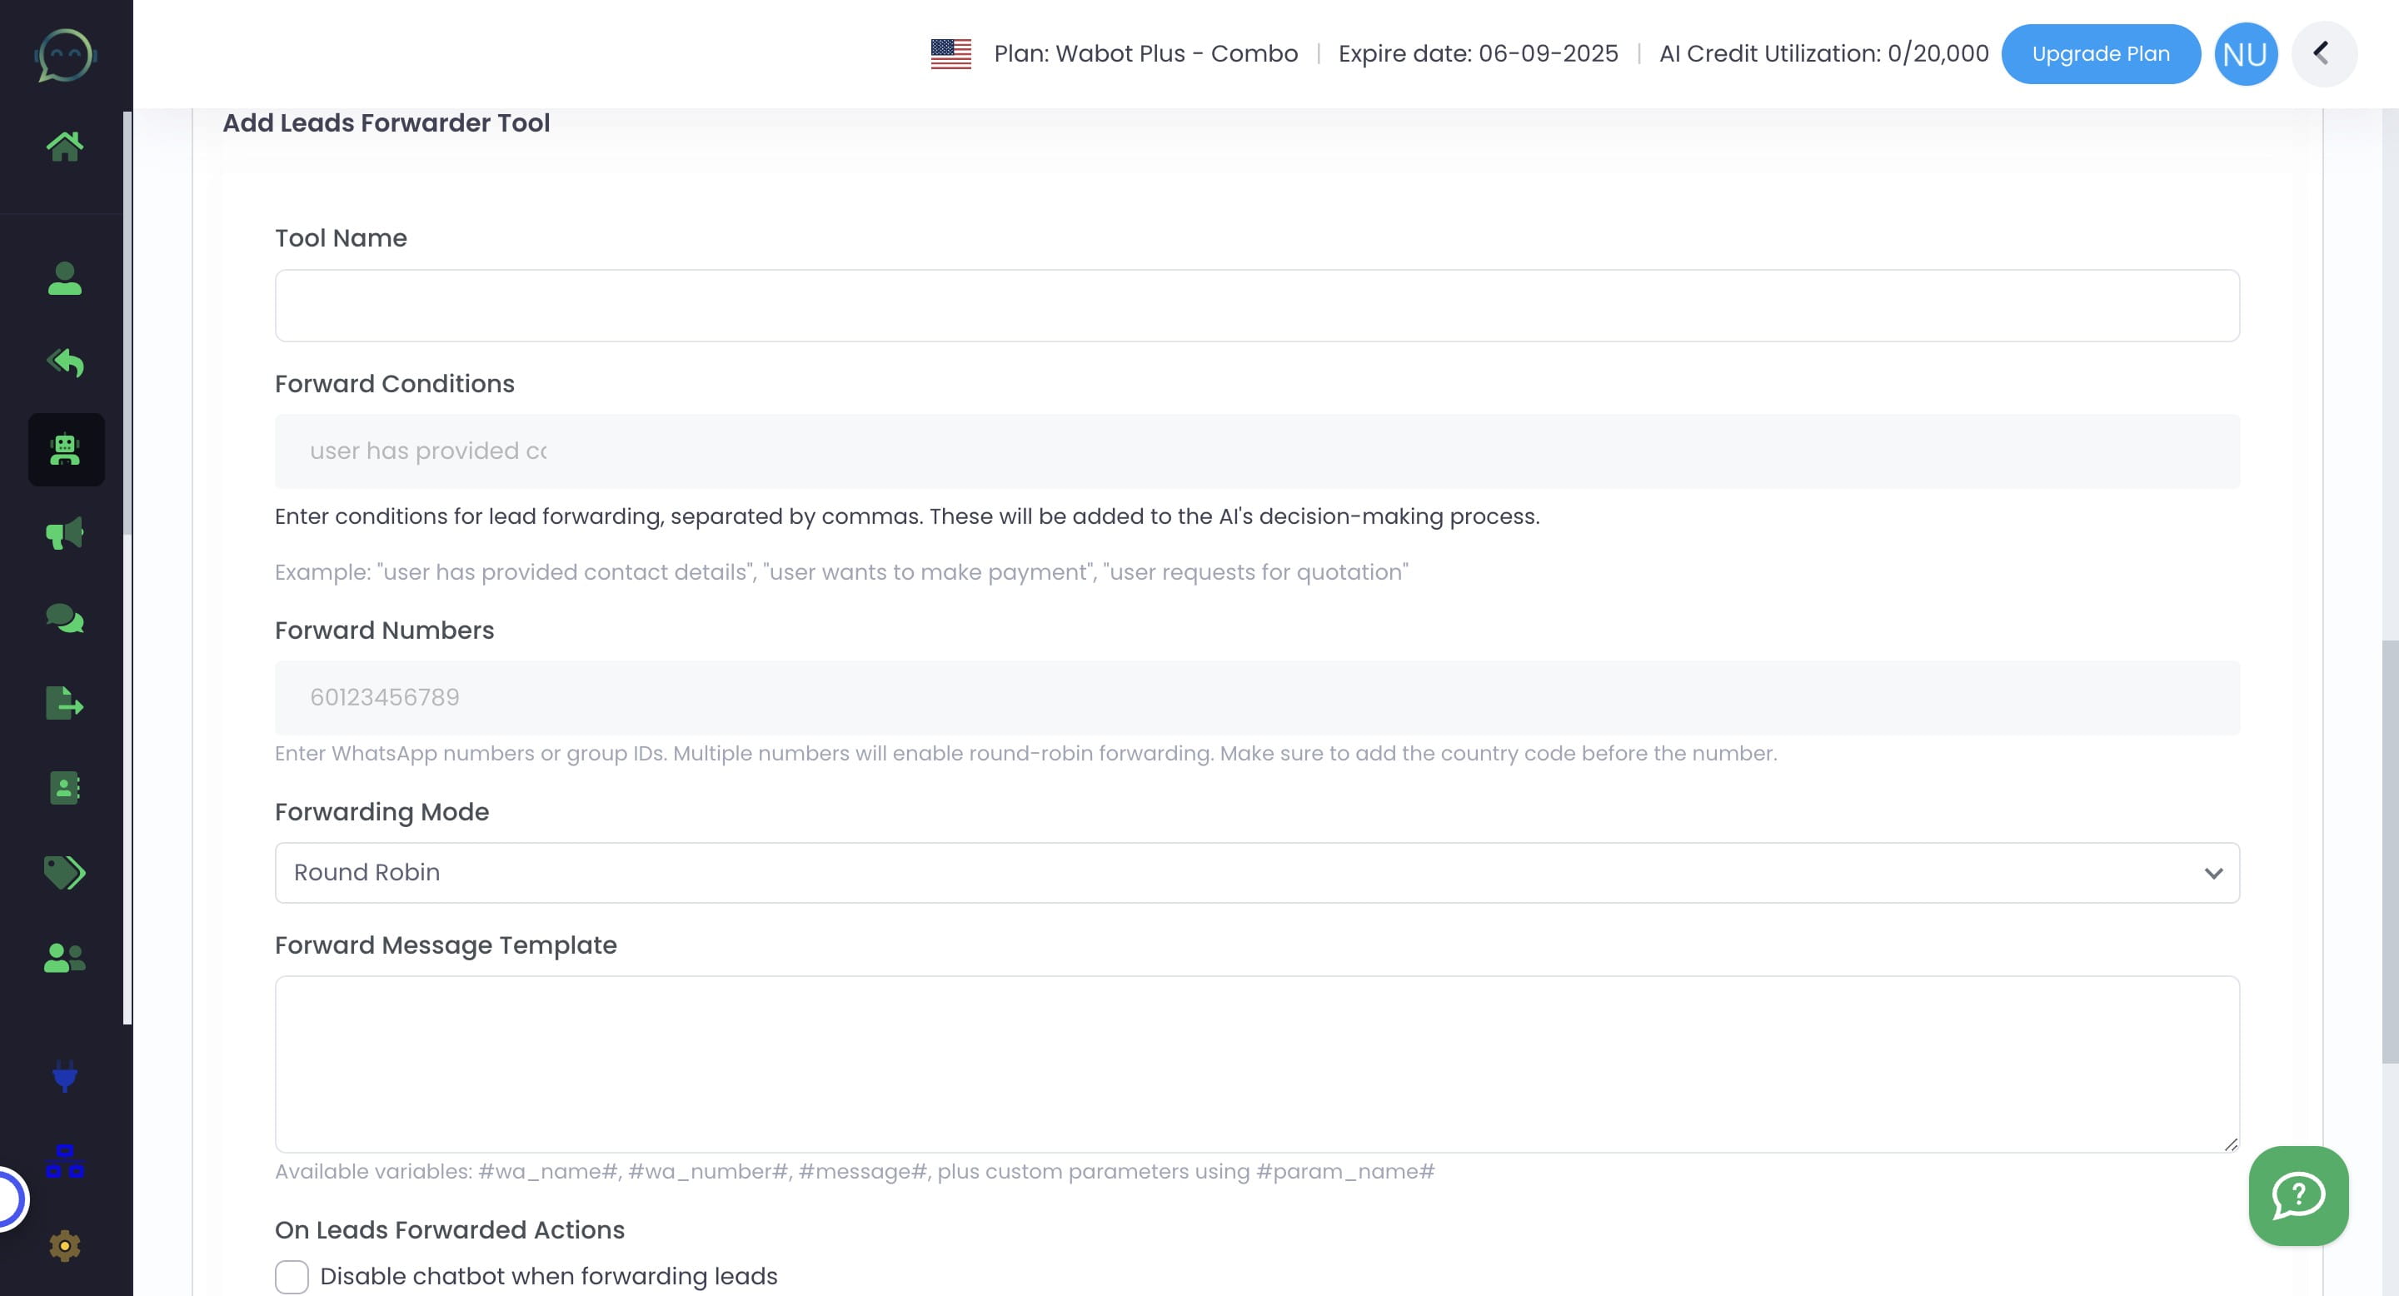Enable Disable chatbot when forwarding leads checkbox
2399x1296 pixels.
292,1277
